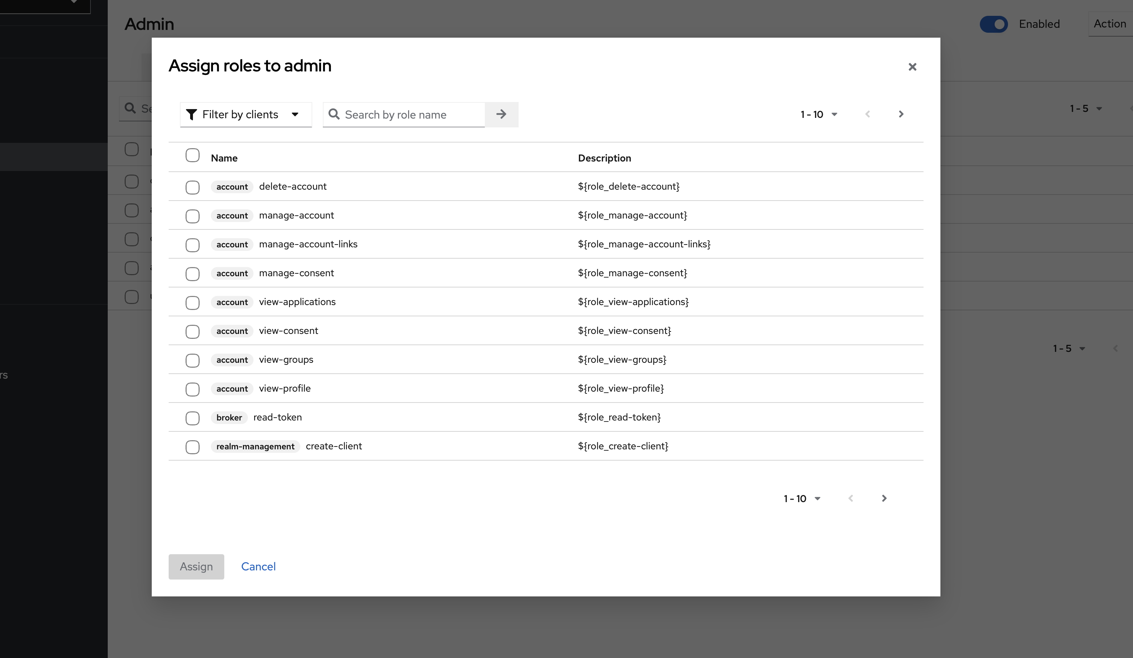Click the delete-account role name
The height and width of the screenshot is (658, 1133).
pos(293,186)
